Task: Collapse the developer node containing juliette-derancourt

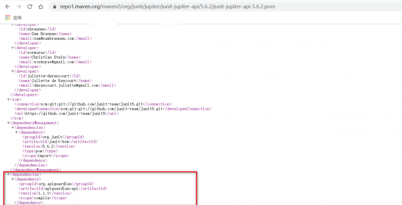Action: (x=12, y=71)
